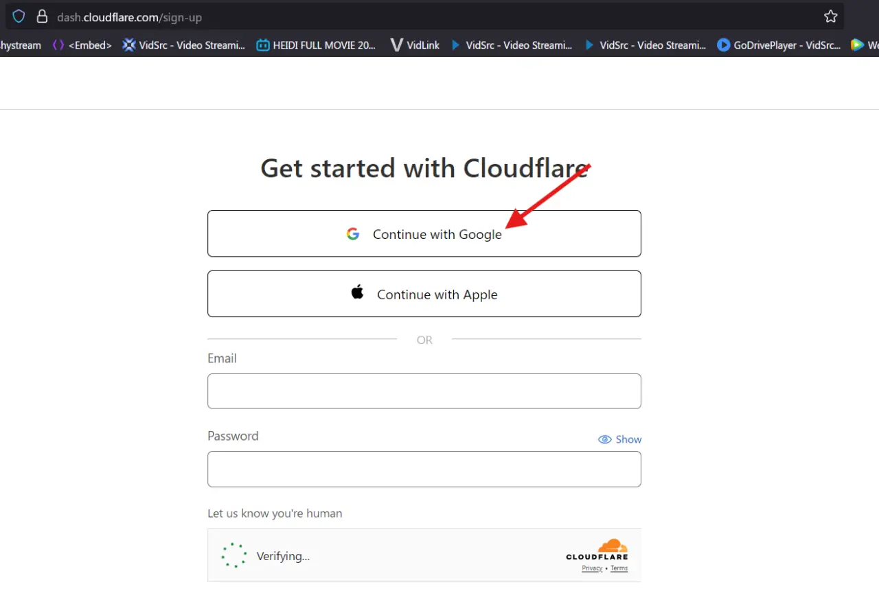Click the "Get started with Cloudflare" heading

click(x=424, y=168)
